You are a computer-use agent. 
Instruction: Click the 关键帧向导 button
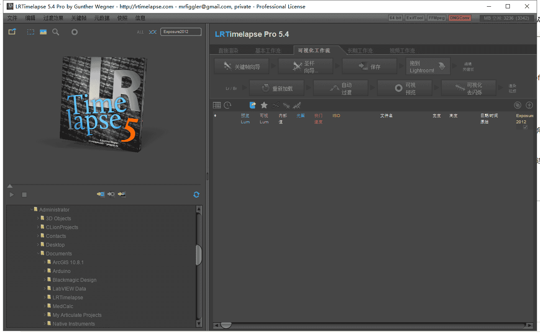(241, 66)
